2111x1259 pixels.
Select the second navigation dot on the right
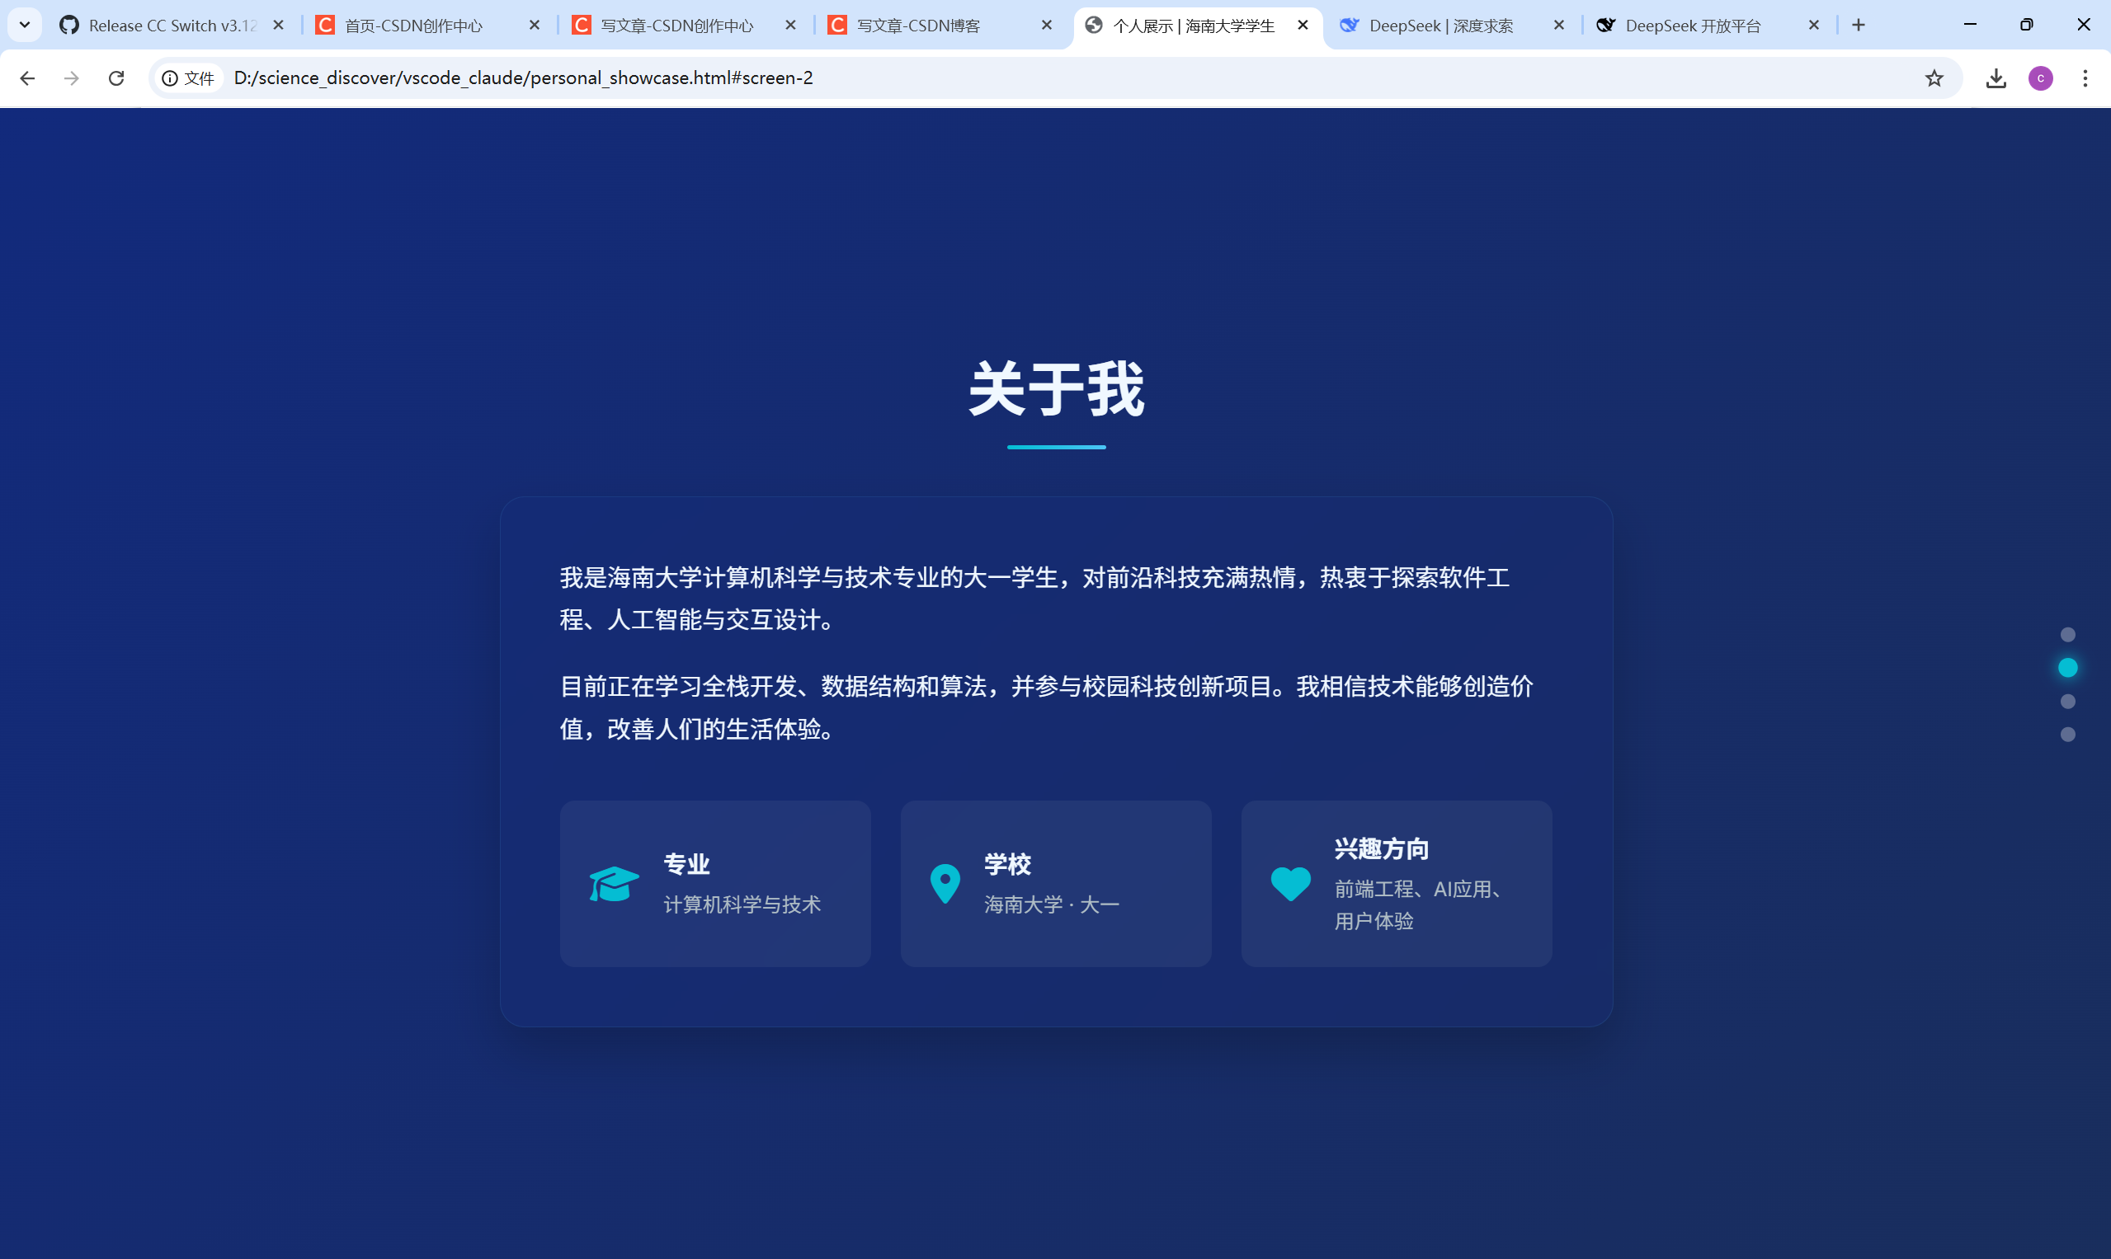click(x=2068, y=668)
